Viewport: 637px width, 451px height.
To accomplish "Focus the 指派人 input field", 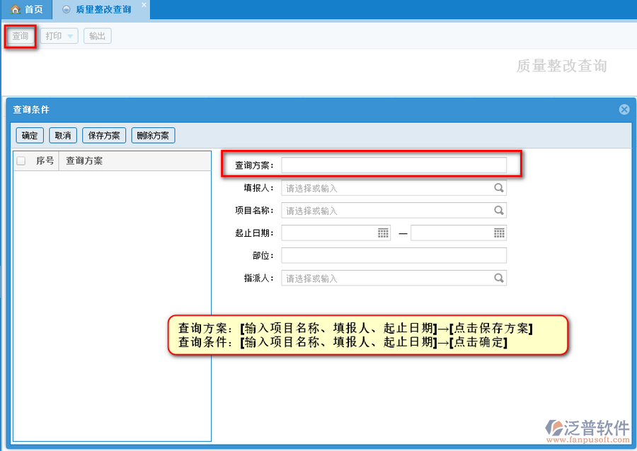I will pyautogui.click(x=394, y=279).
